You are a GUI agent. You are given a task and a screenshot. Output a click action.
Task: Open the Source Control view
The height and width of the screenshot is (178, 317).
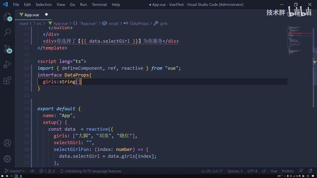pos(8,48)
